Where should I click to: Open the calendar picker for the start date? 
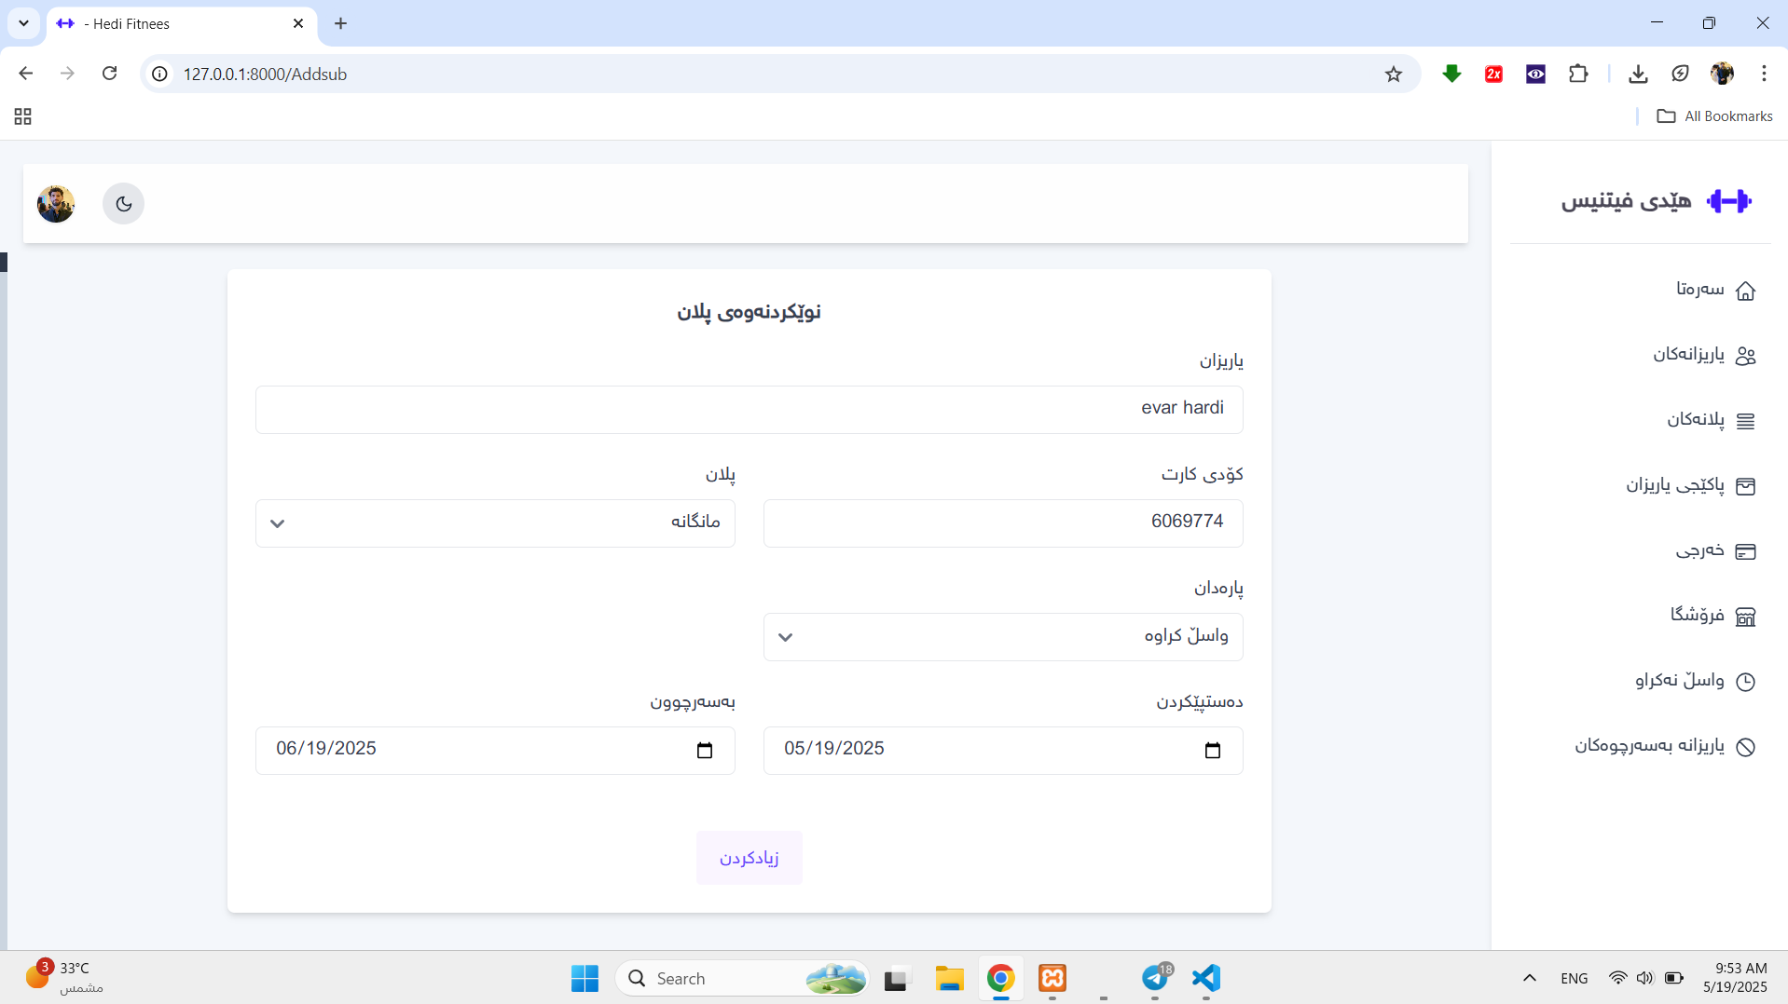click(x=1212, y=751)
